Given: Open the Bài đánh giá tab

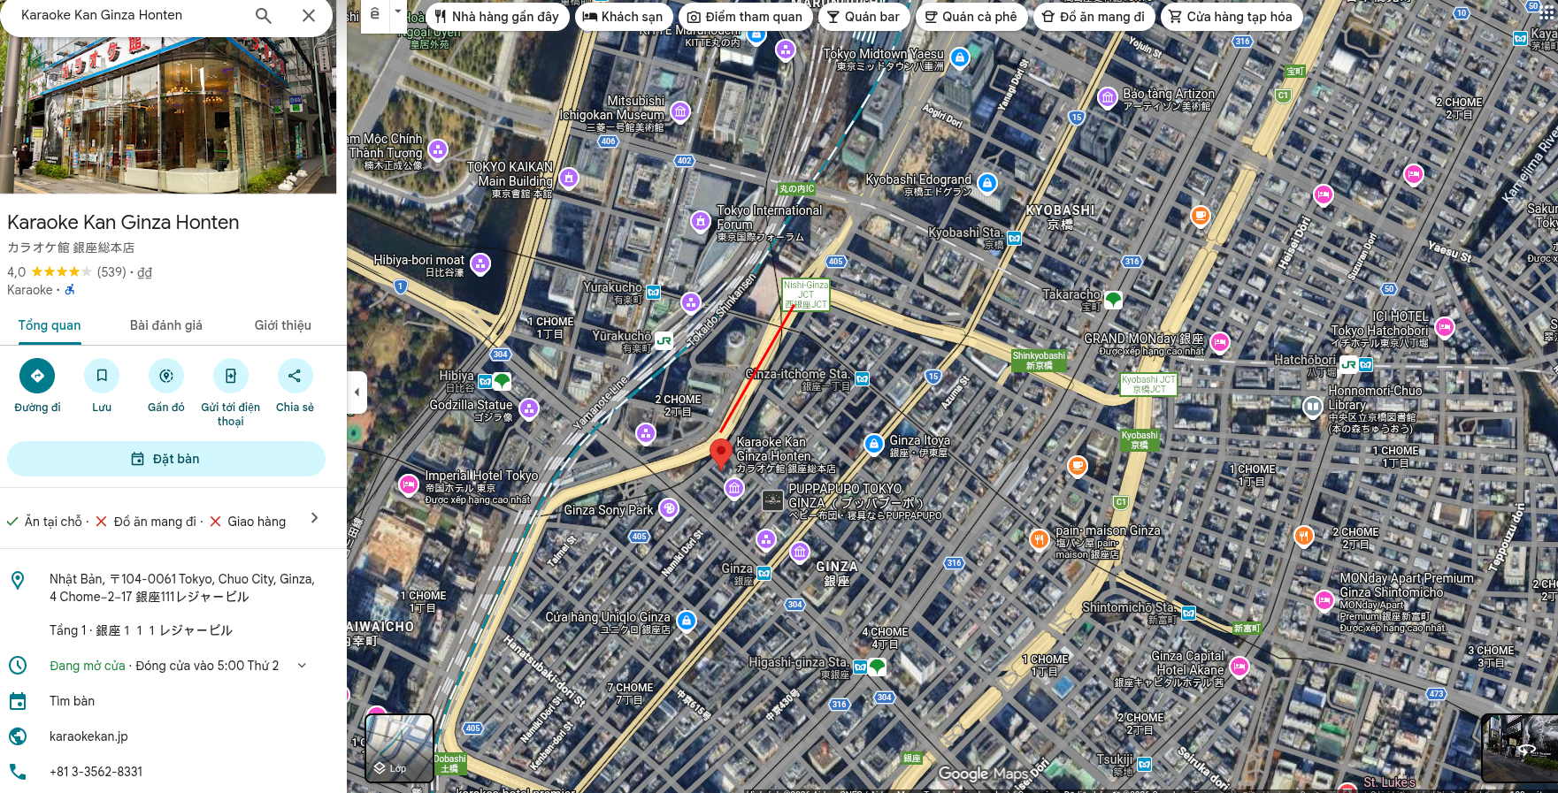Looking at the screenshot, I should tap(166, 325).
